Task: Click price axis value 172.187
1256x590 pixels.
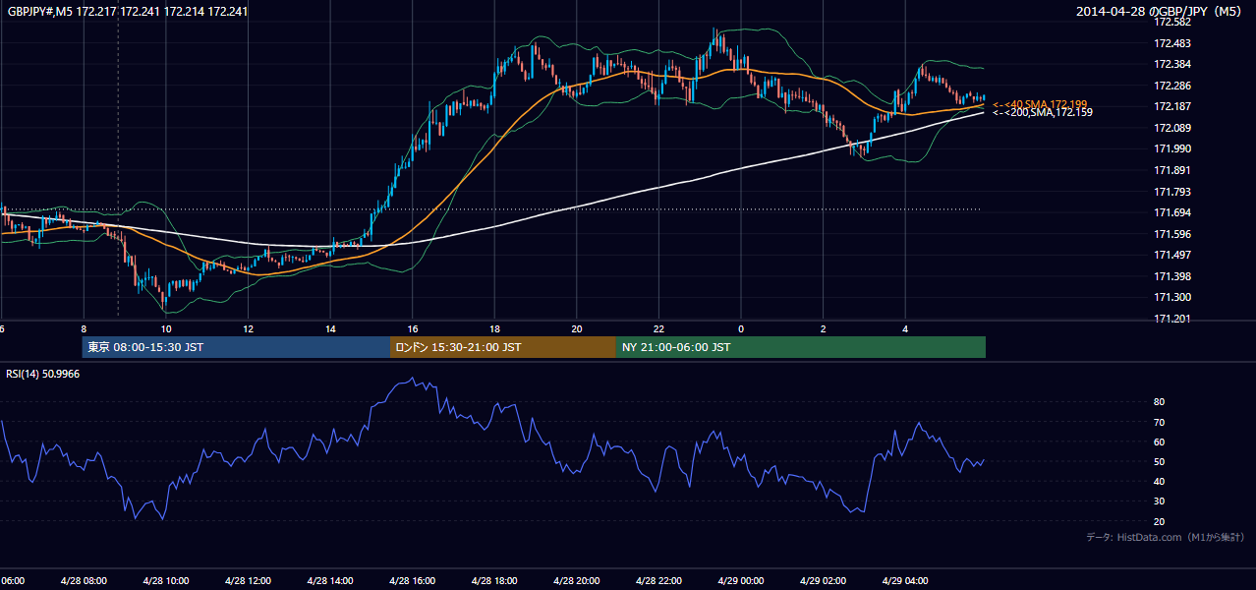Action: click(x=1172, y=106)
